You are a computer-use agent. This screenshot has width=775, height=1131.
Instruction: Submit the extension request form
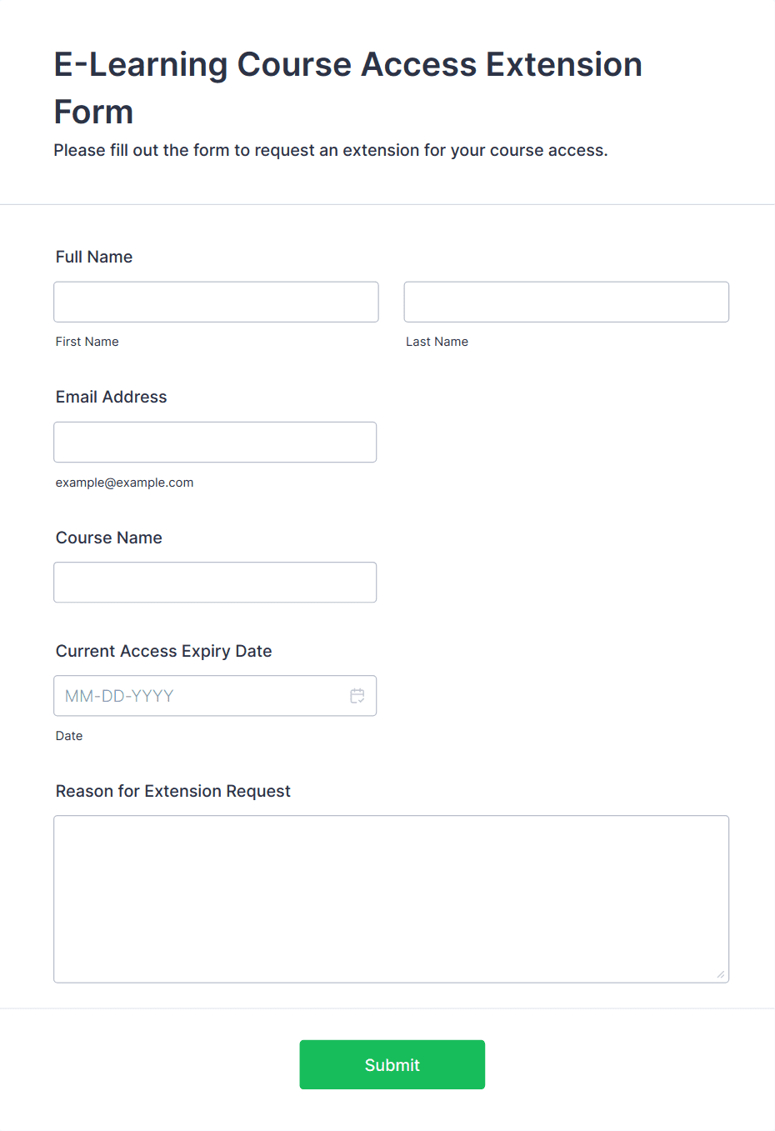(x=392, y=1064)
